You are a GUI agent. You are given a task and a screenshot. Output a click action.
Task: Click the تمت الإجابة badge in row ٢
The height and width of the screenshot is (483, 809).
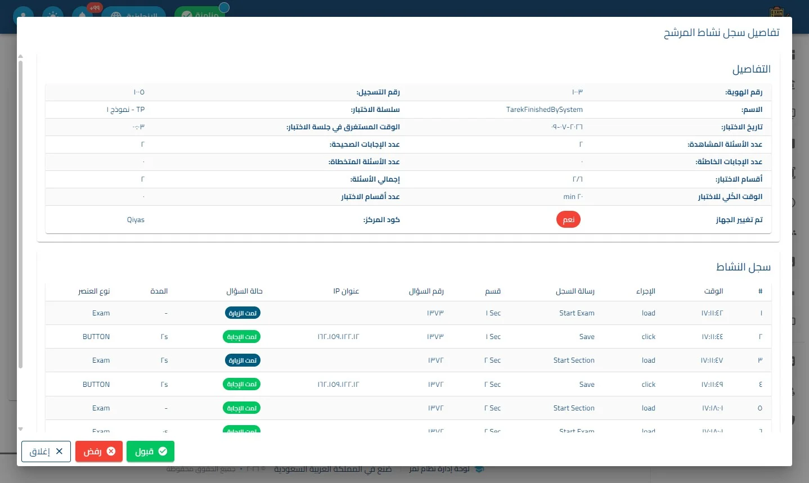tap(241, 337)
